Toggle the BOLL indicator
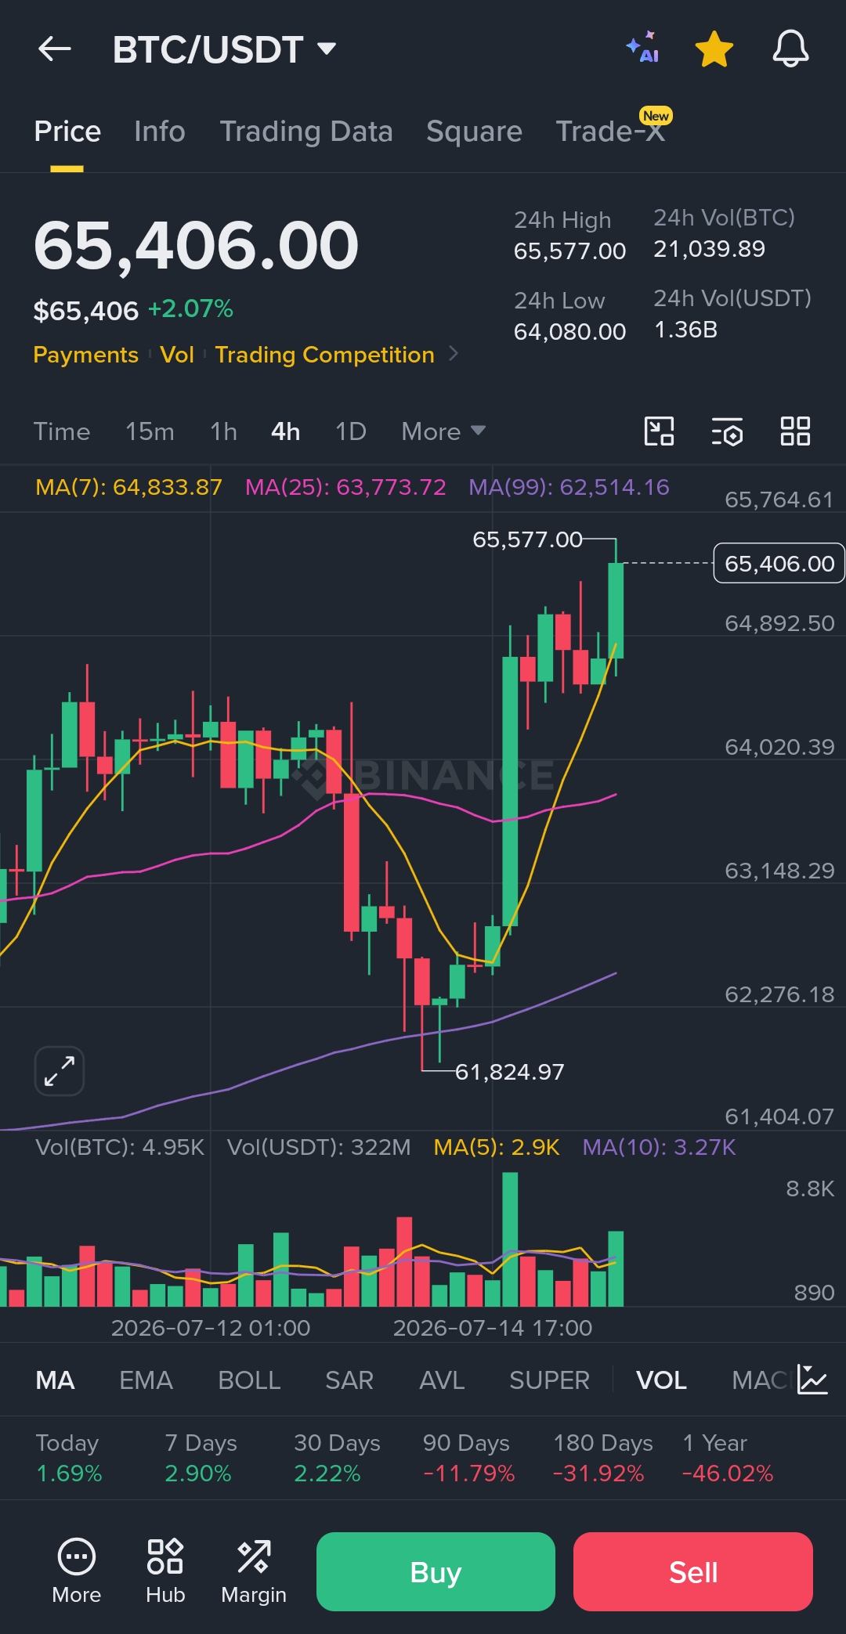Image resolution: width=846 pixels, height=1634 pixels. click(x=249, y=1380)
